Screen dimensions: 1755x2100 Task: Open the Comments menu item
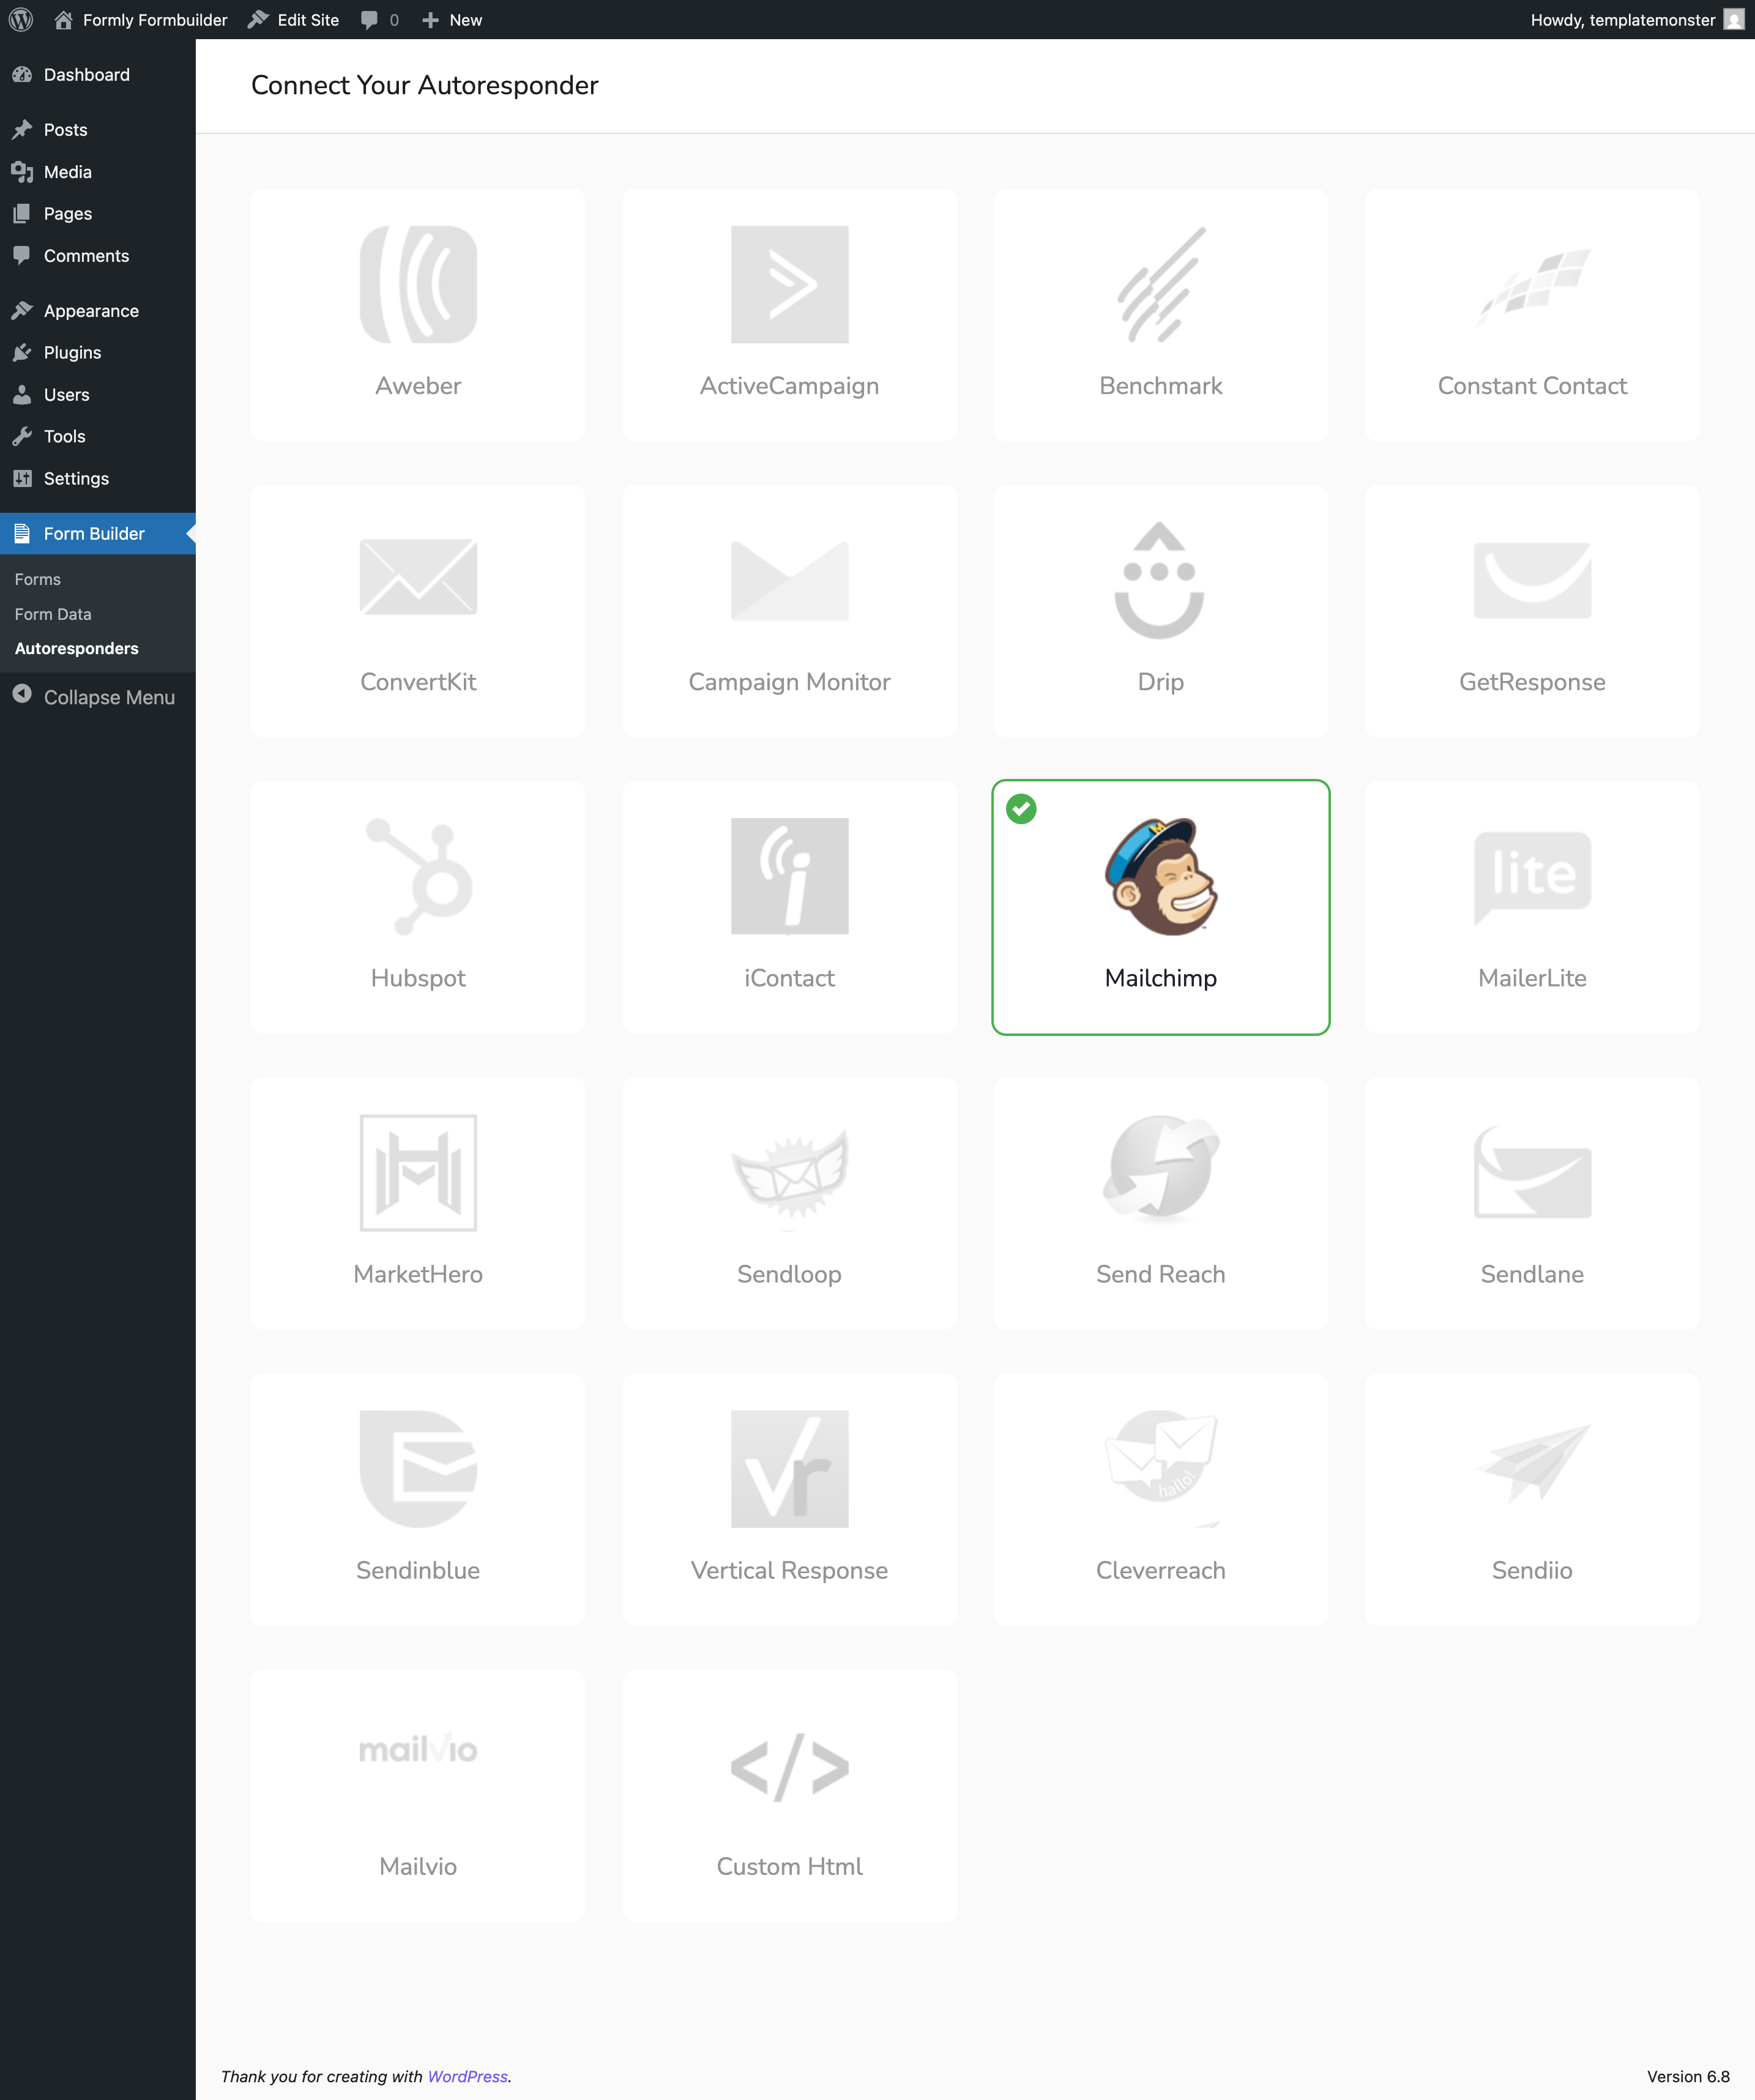coord(97,256)
